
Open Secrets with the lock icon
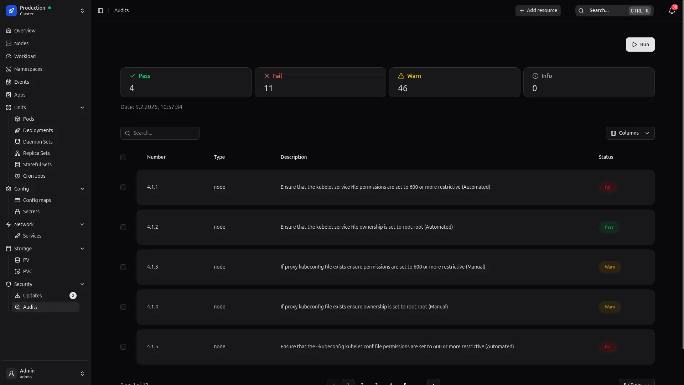(x=31, y=212)
